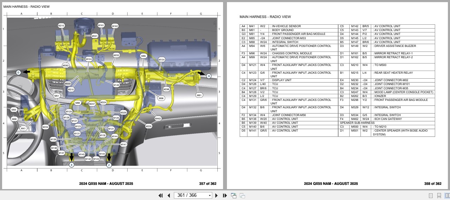The width and height of the screenshot is (450, 200).
Task: Click the M81 connector callout
Action: coord(199,95)
